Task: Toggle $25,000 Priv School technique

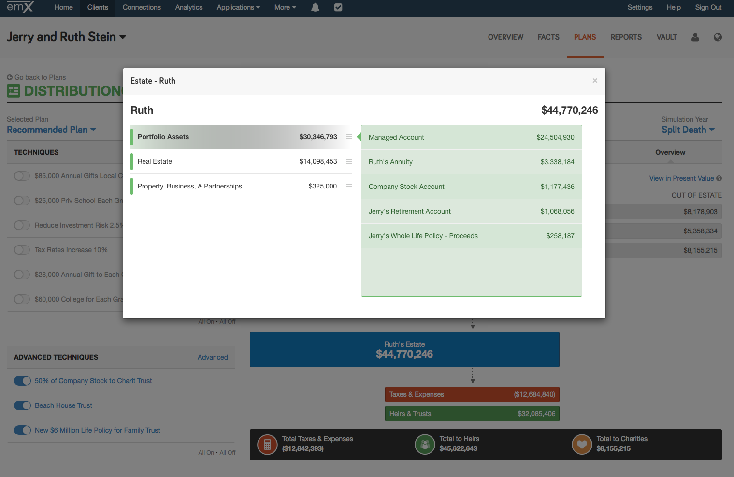Action: (22, 201)
